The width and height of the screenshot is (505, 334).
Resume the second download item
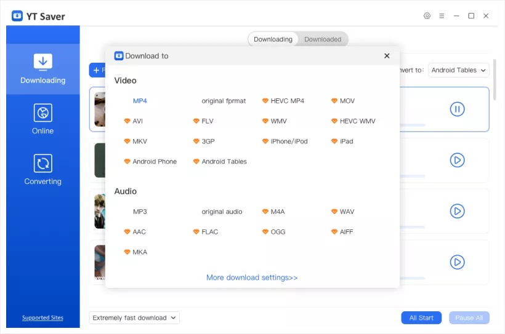[457, 160]
